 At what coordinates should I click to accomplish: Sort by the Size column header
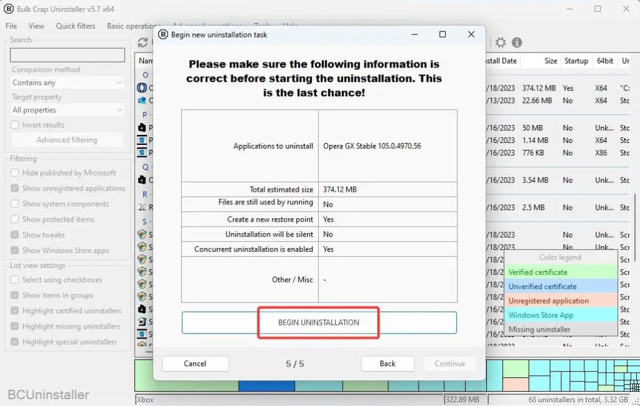pos(541,61)
